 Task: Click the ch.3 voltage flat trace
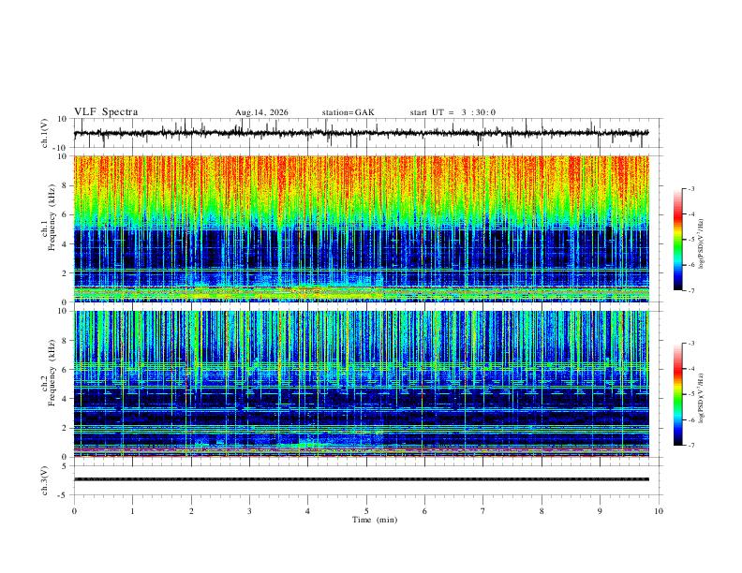click(x=361, y=479)
